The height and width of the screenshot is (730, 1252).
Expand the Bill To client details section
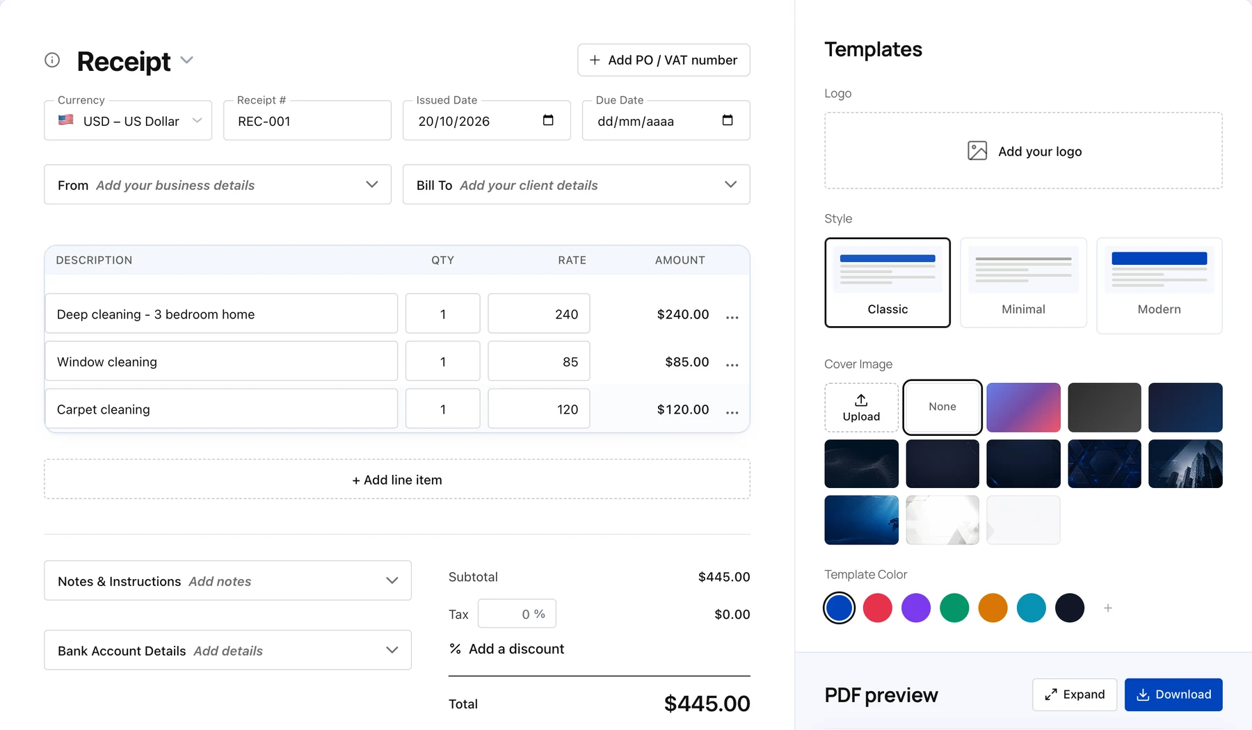pos(577,185)
